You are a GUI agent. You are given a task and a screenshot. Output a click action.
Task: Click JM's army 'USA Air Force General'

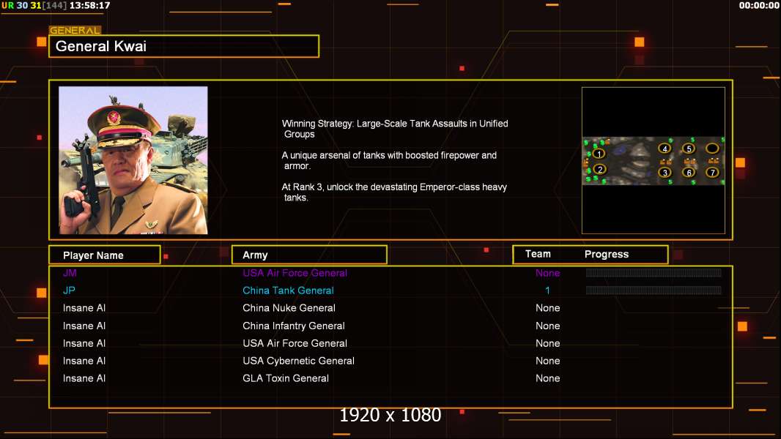[x=295, y=273]
